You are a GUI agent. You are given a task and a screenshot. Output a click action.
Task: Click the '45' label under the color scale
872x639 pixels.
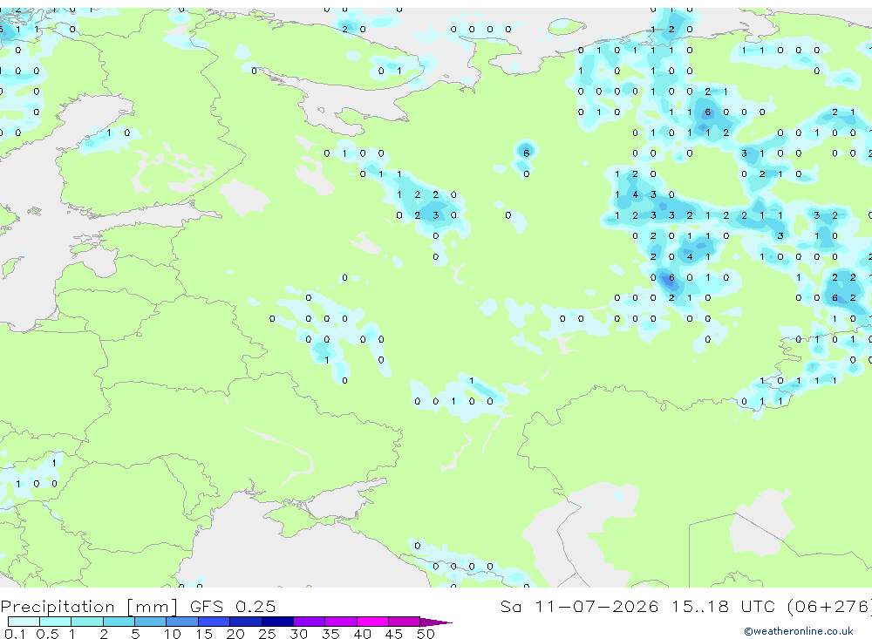(x=394, y=634)
